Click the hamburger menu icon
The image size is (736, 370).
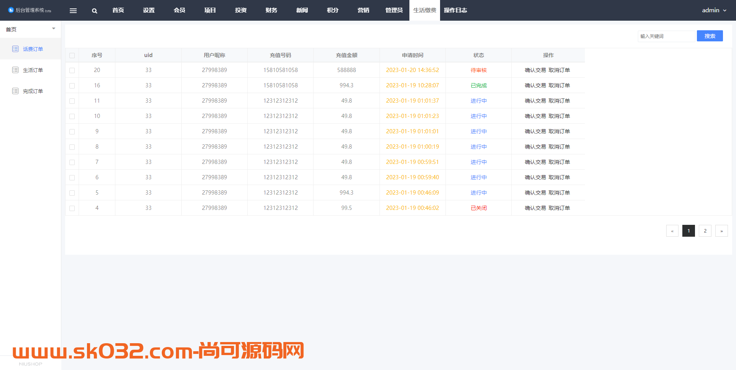pos(73,11)
